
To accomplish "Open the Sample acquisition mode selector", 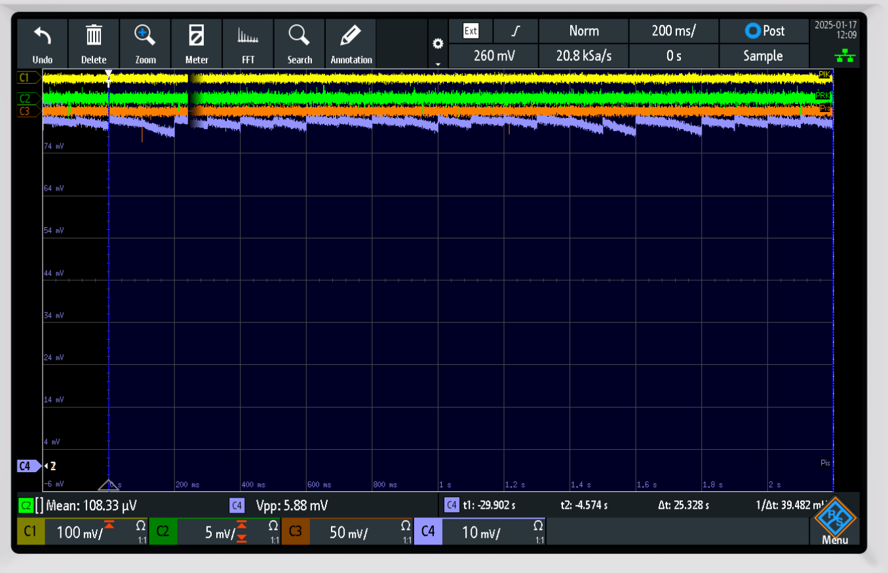I will pos(763,56).
